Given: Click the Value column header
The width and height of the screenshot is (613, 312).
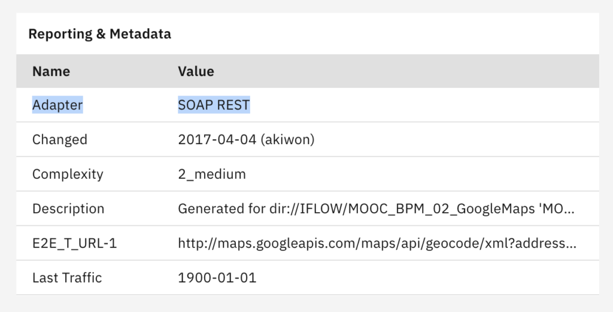Looking at the screenshot, I should click(196, 72).
